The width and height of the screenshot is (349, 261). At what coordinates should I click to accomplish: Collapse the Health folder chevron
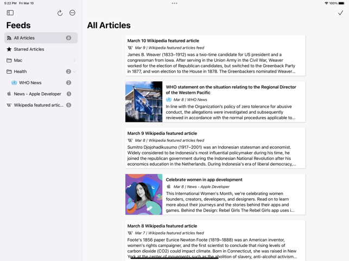pos(74,71)
